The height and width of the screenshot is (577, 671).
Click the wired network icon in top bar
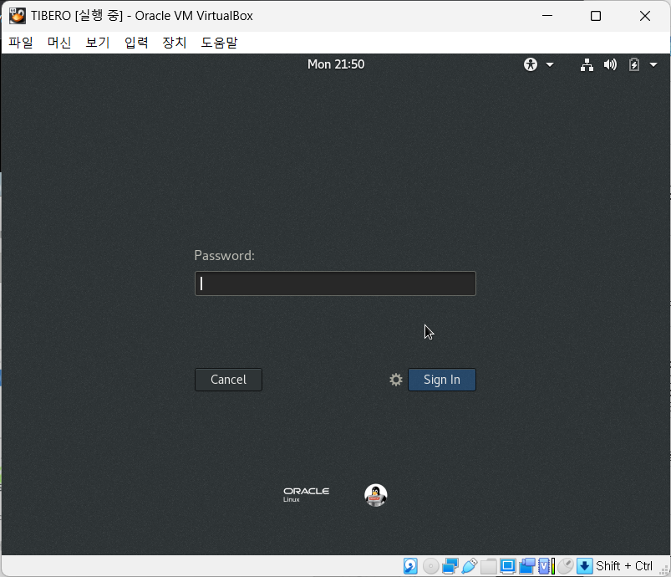[x=587, y=64]
